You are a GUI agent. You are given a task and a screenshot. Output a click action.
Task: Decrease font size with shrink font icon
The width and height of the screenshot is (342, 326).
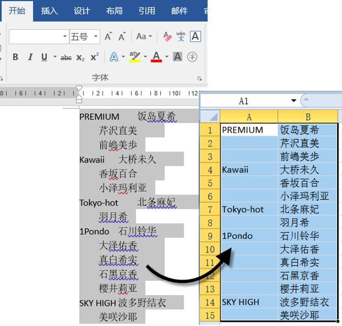coord(122,36)
